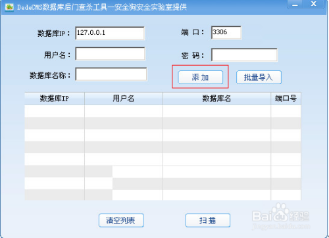
Task: Click the 添加 button
Action: (x=201, y=77)
